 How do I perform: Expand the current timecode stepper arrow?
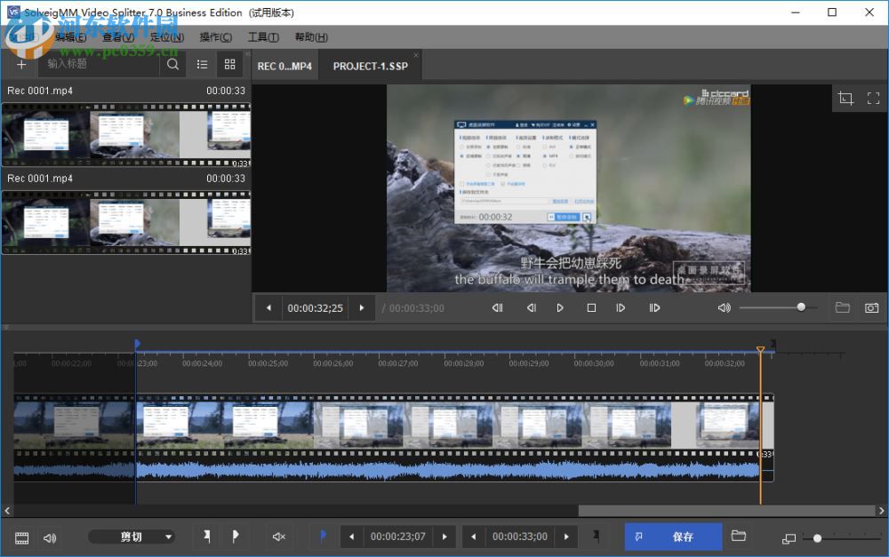(x=362, y=307)
